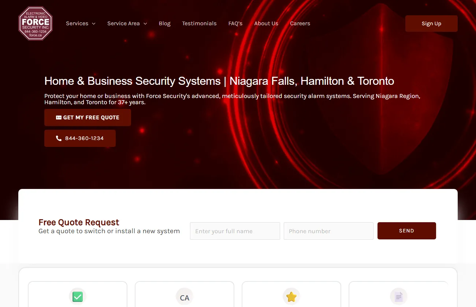Click the document page card icon

399,297
